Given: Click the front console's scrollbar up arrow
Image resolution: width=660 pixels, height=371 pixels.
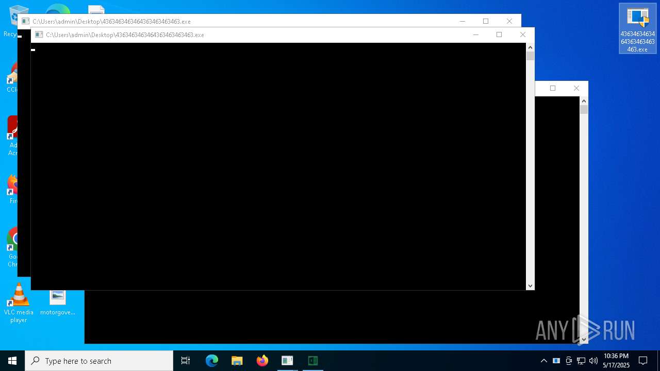Looking at the screenshot, I should pyautogui.click(x=530, y=47).
